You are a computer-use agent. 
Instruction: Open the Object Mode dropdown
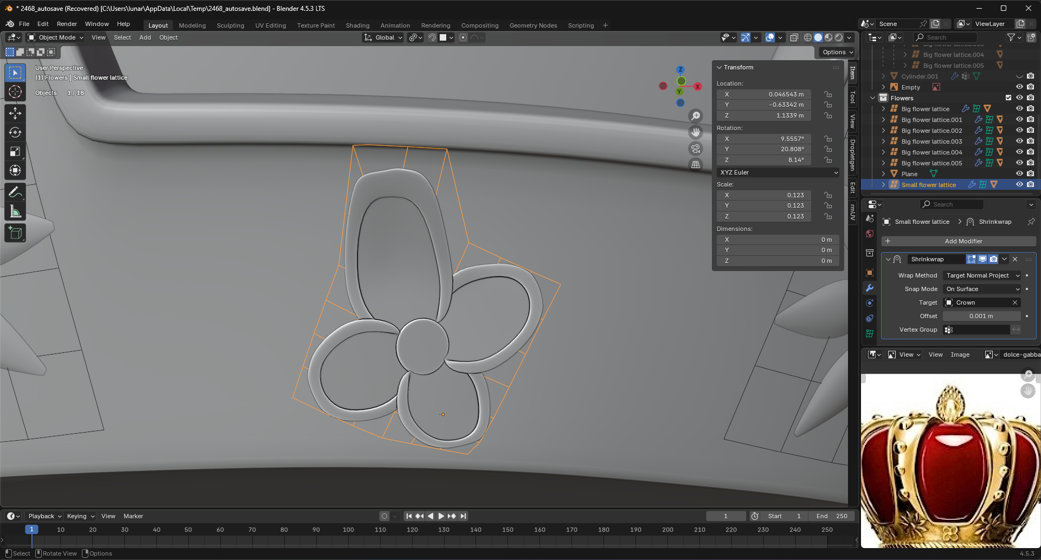[56, 37]
